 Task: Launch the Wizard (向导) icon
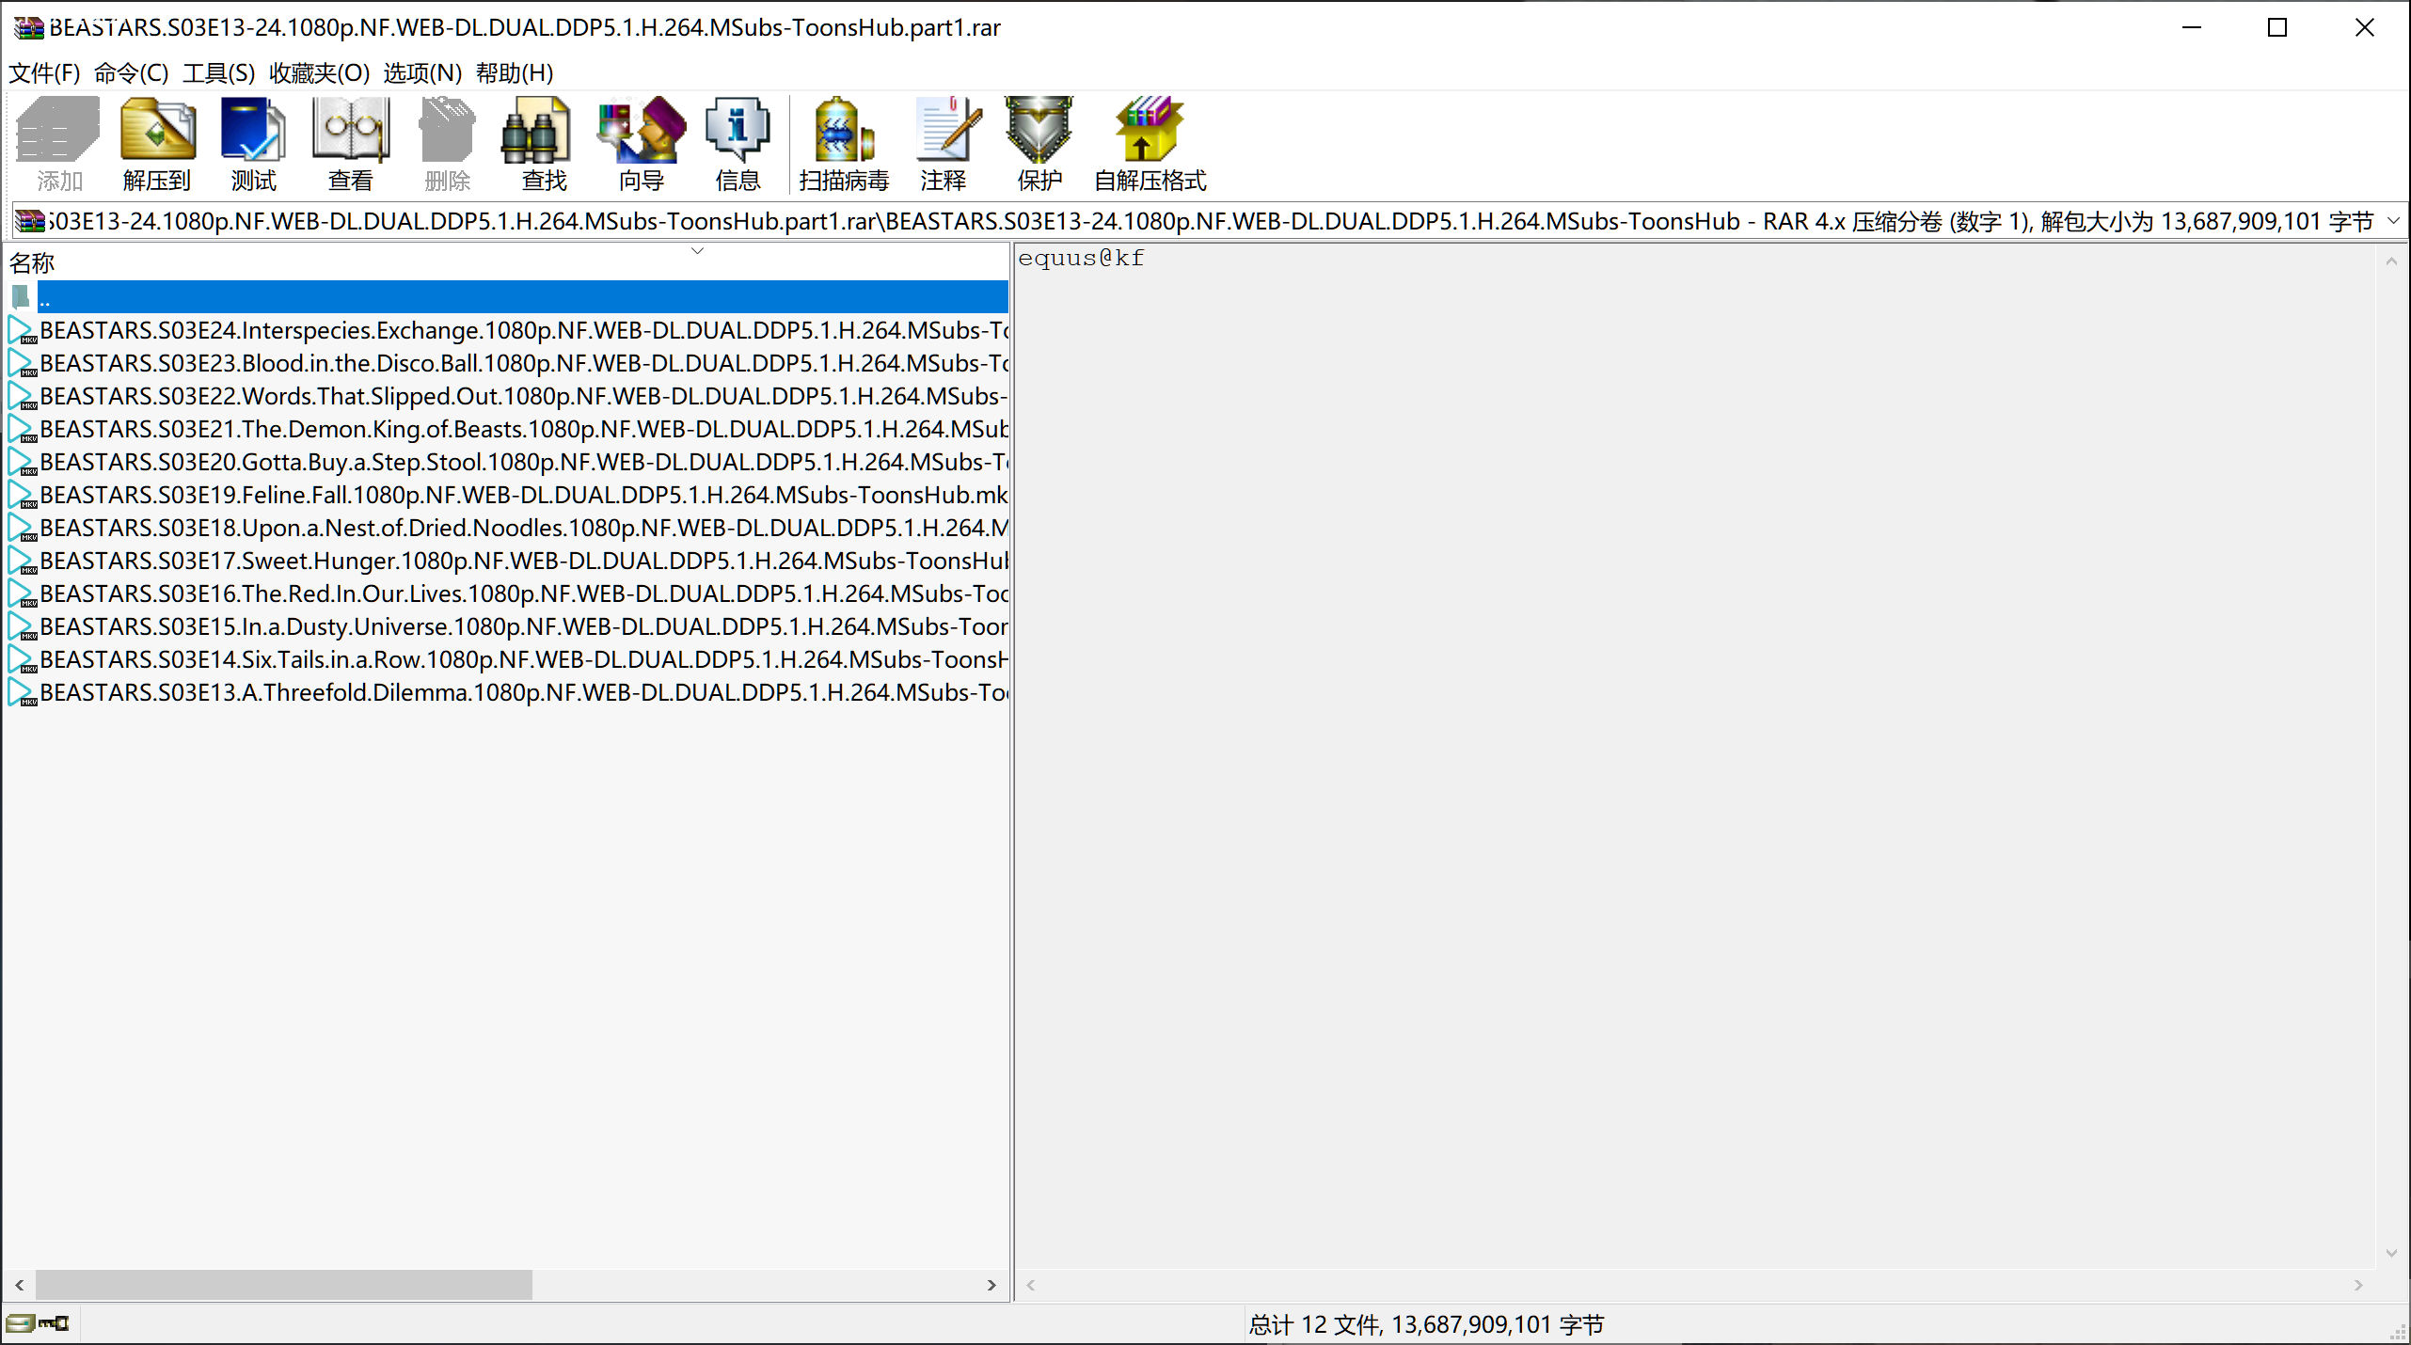click(641, 142)
